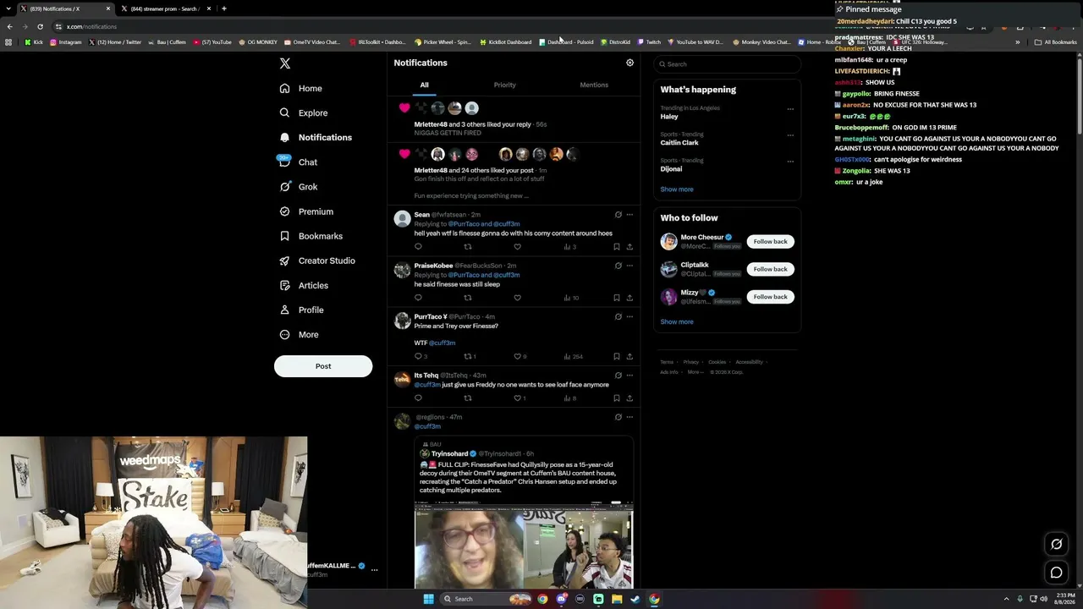Viewport: 1083px width, 609px height.
Task: Click the Post button
Action: pyautogui.click(x=323, y=366)
